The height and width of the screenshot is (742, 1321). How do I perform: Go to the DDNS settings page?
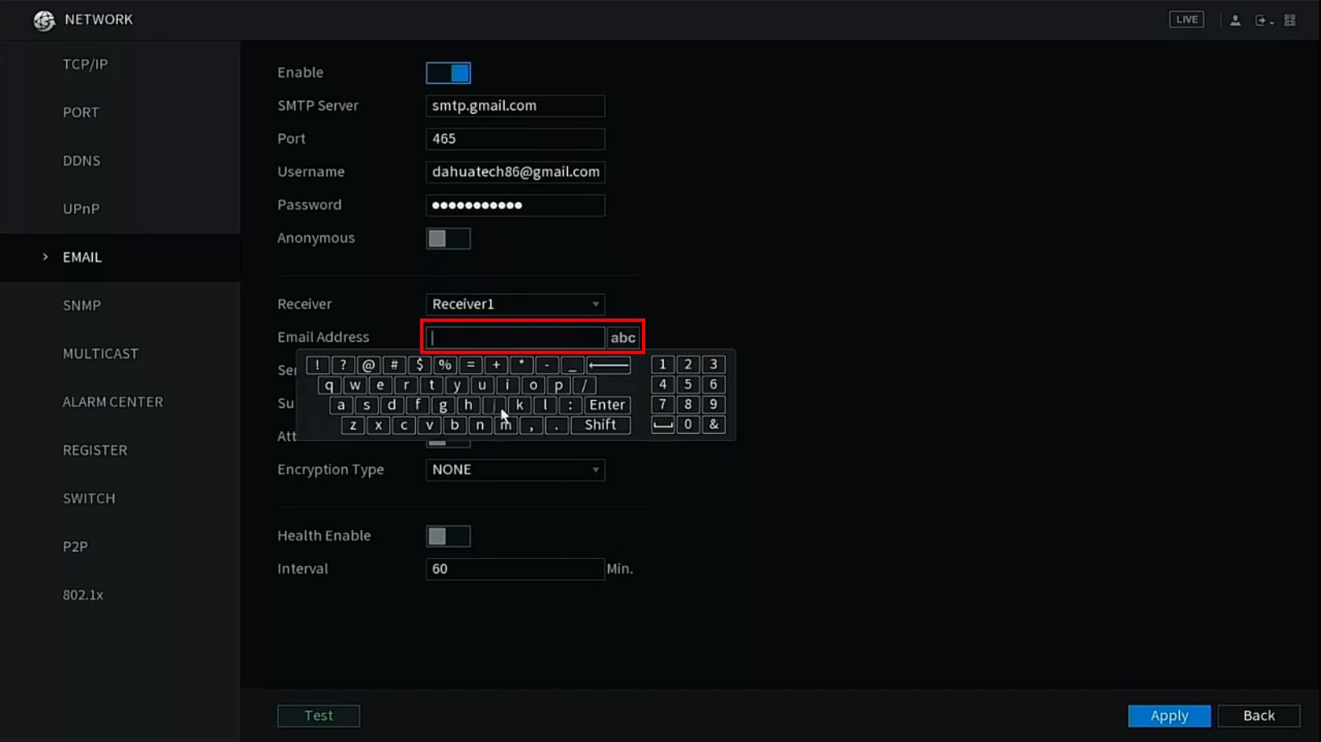pyautogui.click(x=120, y=161)
